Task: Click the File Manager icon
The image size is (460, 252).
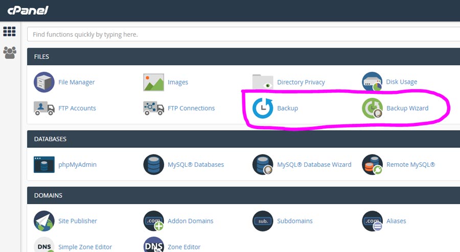Action: pyautogui.click(x=44, y=82)
